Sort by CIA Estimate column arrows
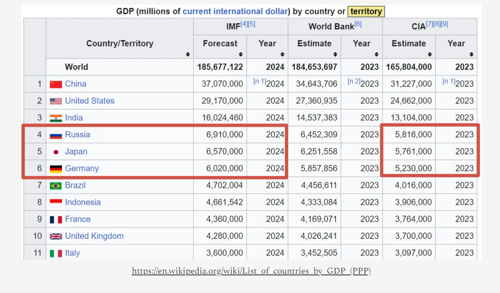500x293 pixels. [430, 54]
